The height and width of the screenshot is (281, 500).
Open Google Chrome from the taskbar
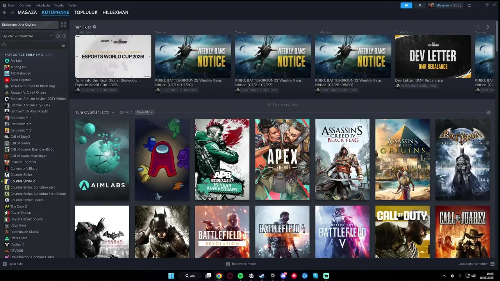pyautogui.click(x=219, y=276)
